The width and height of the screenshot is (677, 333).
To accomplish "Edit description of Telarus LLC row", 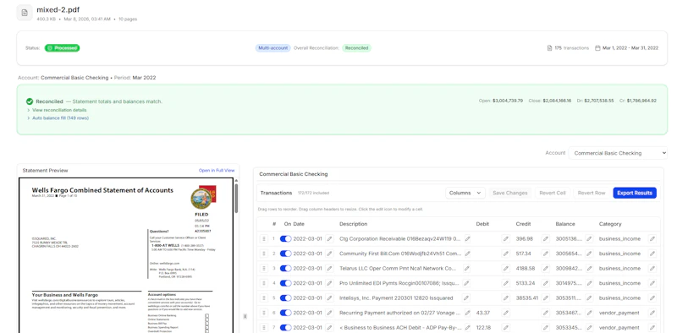I will click(466, 268).
